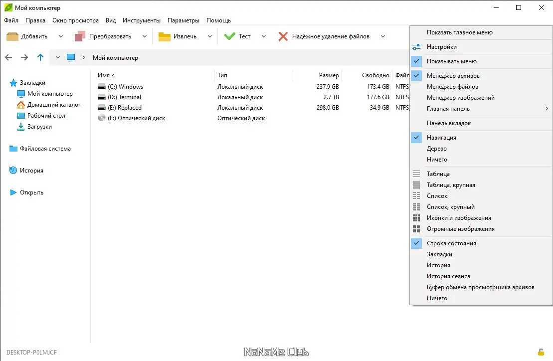This screenshot has width=553, height=361.
Task: Click the download arrow icon for Загрузки
Action: 21,127
